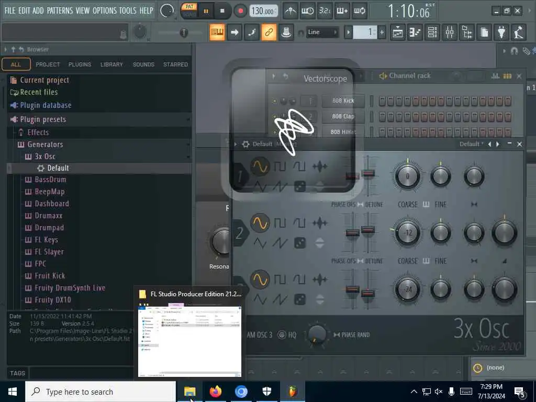
Task: Open the plugin picker plug icon
Action: (x=501, y=32)
